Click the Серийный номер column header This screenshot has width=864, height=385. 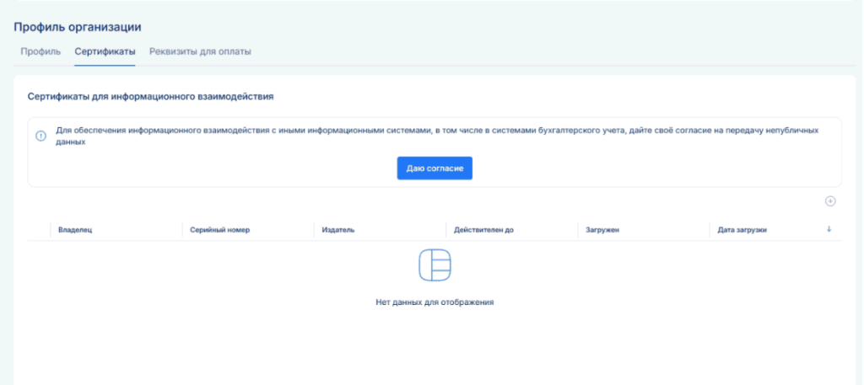220,230
